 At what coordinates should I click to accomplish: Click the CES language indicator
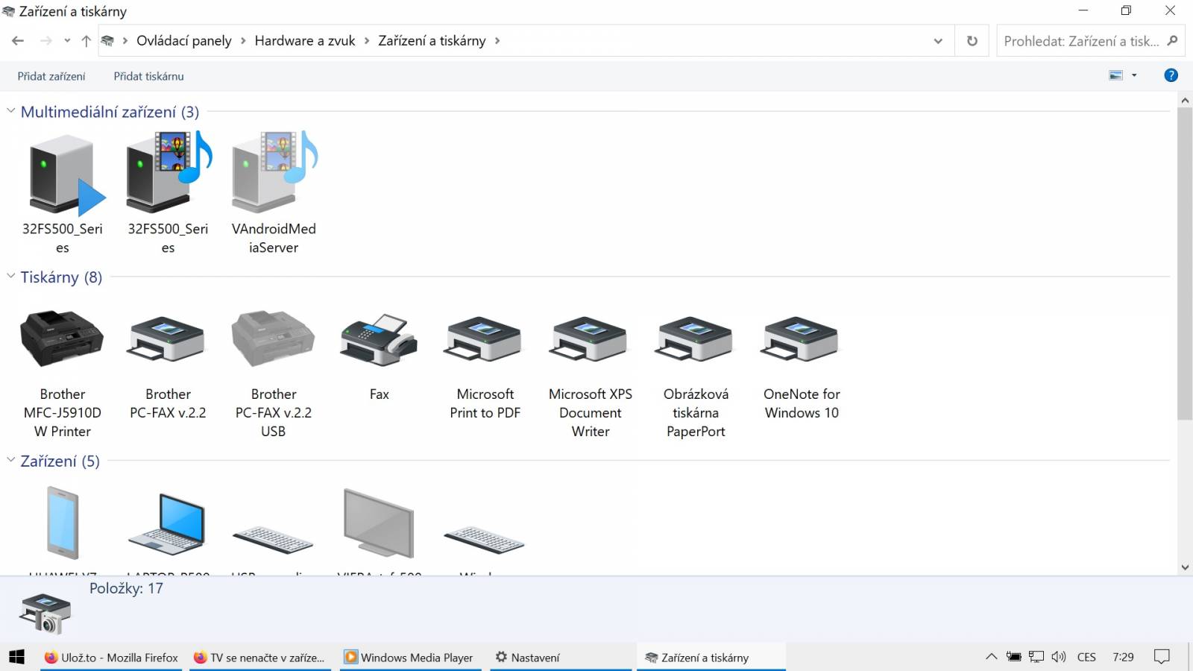click(x=1086, y=657)
